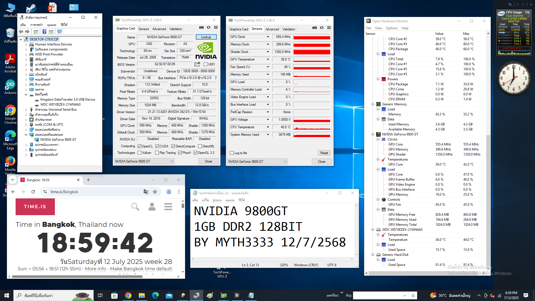535x301 pixels.
Task: Click the More info link on time.is
Action: (x=96, y=269)
